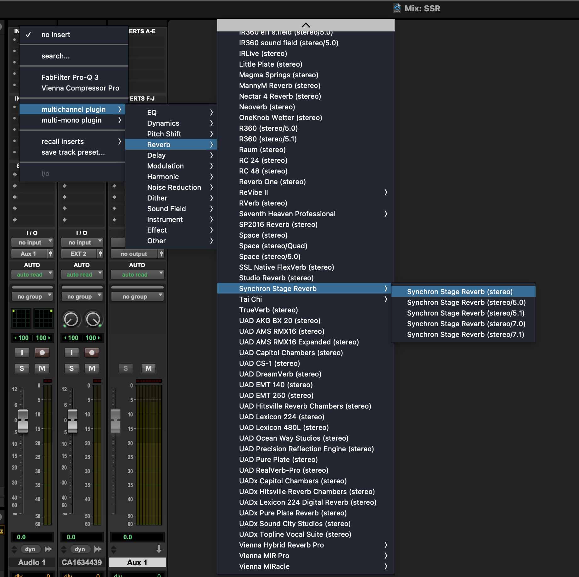Open Audio 1 input selector
This screenshot has height=577, width=579.
click(x=32, y=242)
